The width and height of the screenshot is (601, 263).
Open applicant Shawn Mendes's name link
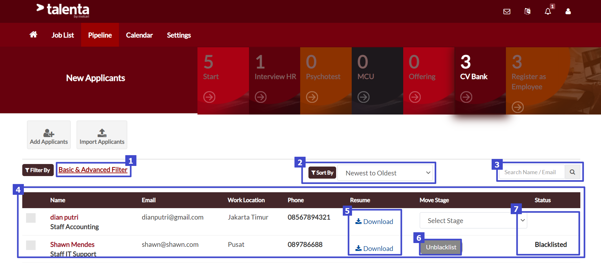pos(72,245)
